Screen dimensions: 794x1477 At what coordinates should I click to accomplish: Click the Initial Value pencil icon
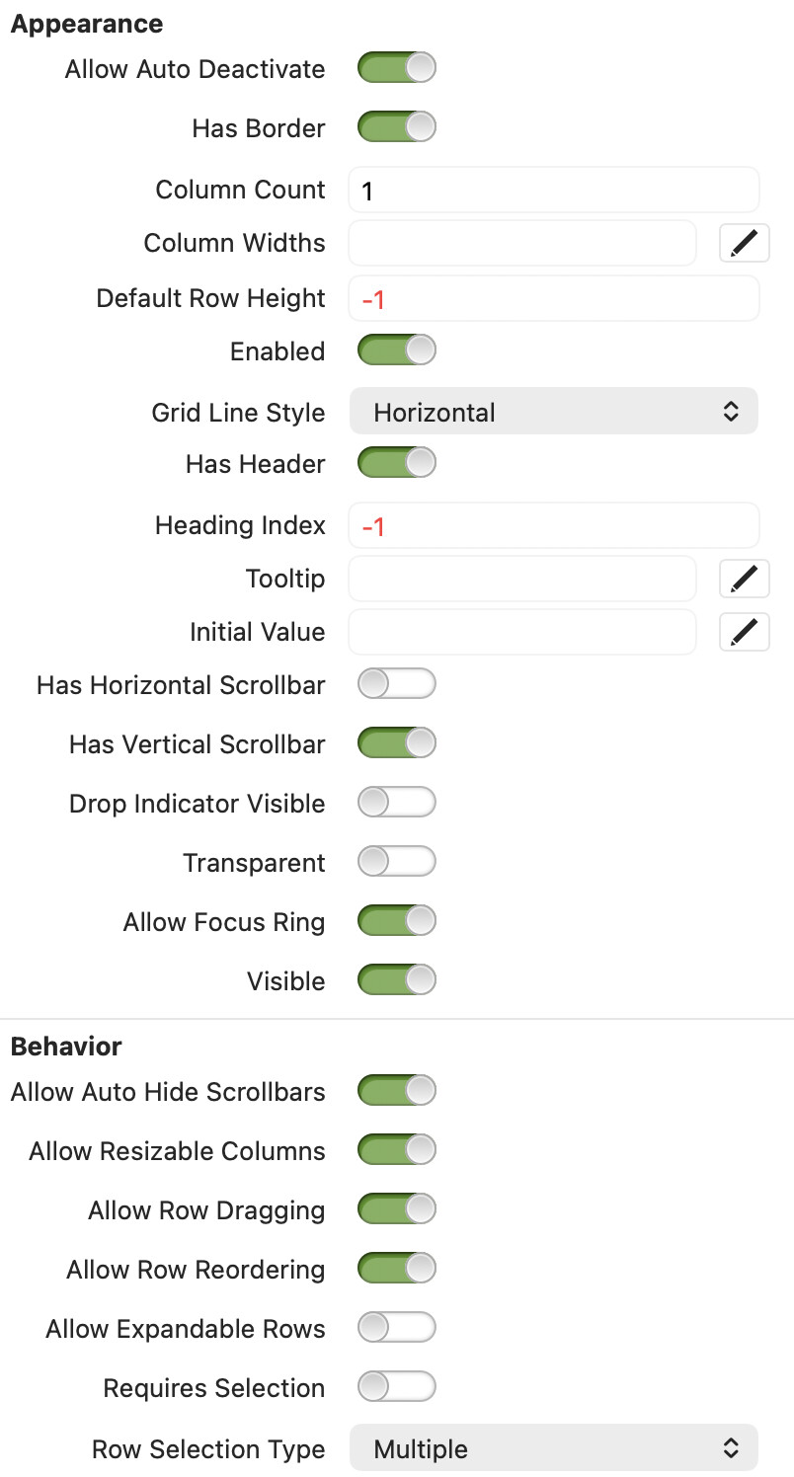click(x=744, y=632)
